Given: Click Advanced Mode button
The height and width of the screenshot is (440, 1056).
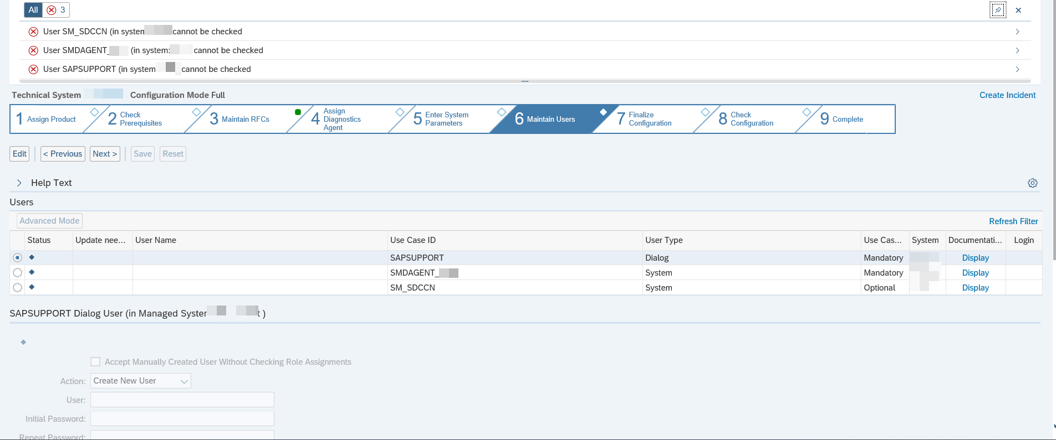Looking at the screenshot, I should 49,221.
